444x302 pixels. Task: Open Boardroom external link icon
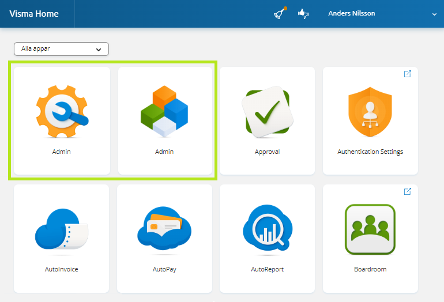[x=408, y=191]
